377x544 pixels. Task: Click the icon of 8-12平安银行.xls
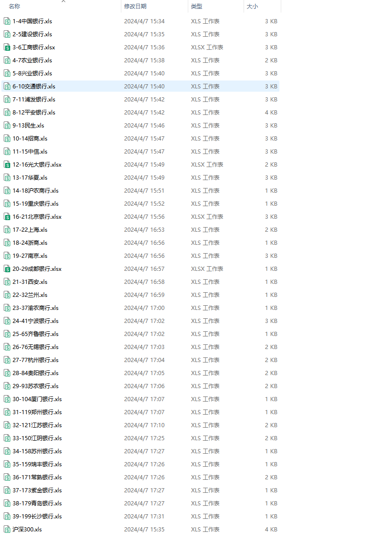pyautogui.click(x=7, y=112)
